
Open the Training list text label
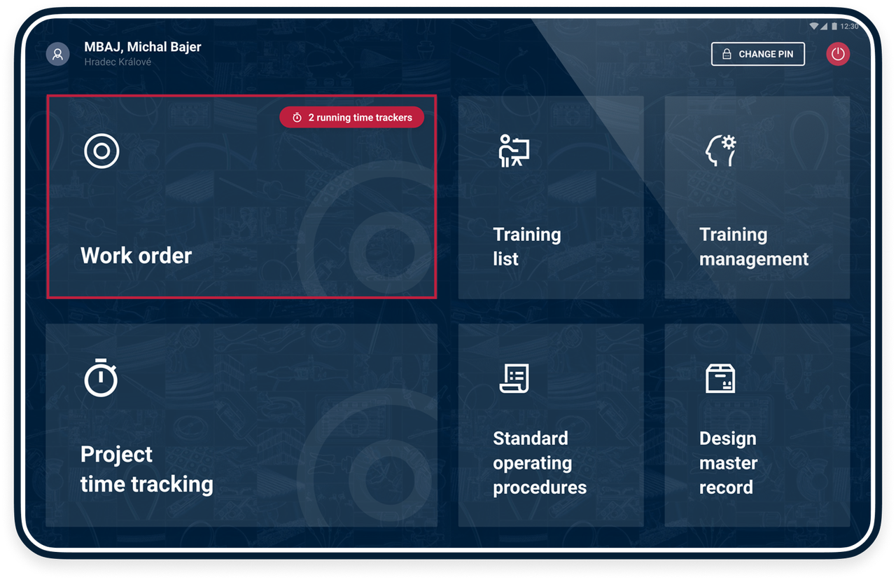pos(526,247)
